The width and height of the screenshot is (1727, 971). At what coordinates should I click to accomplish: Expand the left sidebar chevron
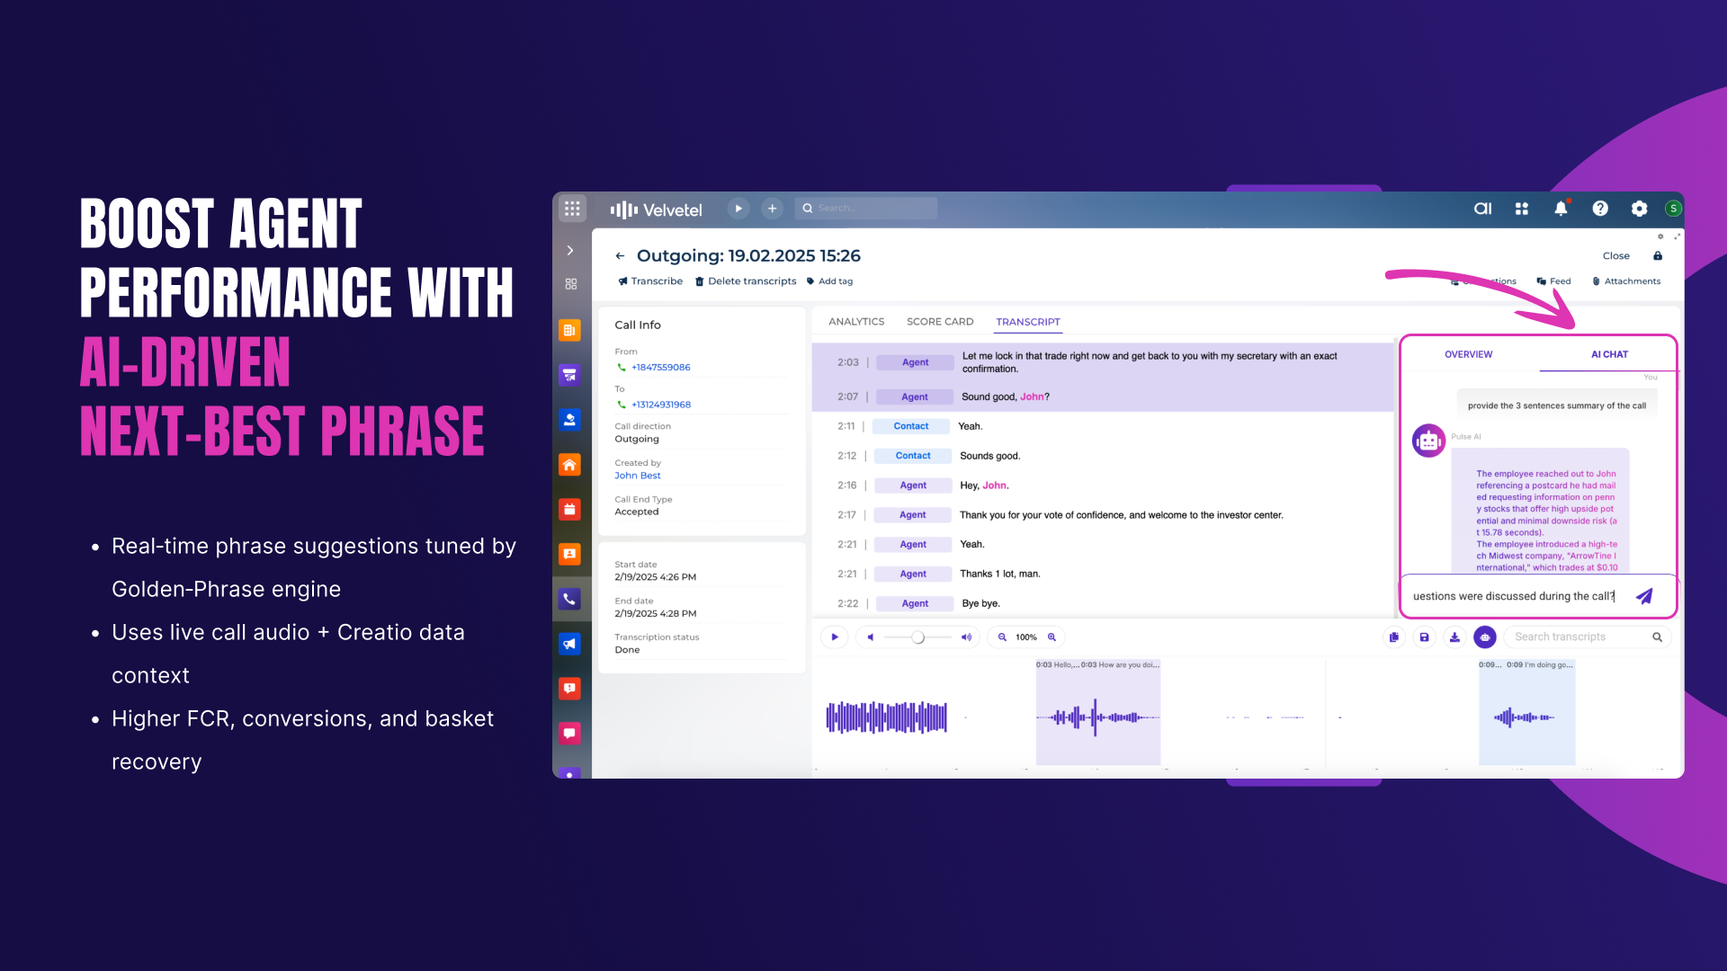570,251
